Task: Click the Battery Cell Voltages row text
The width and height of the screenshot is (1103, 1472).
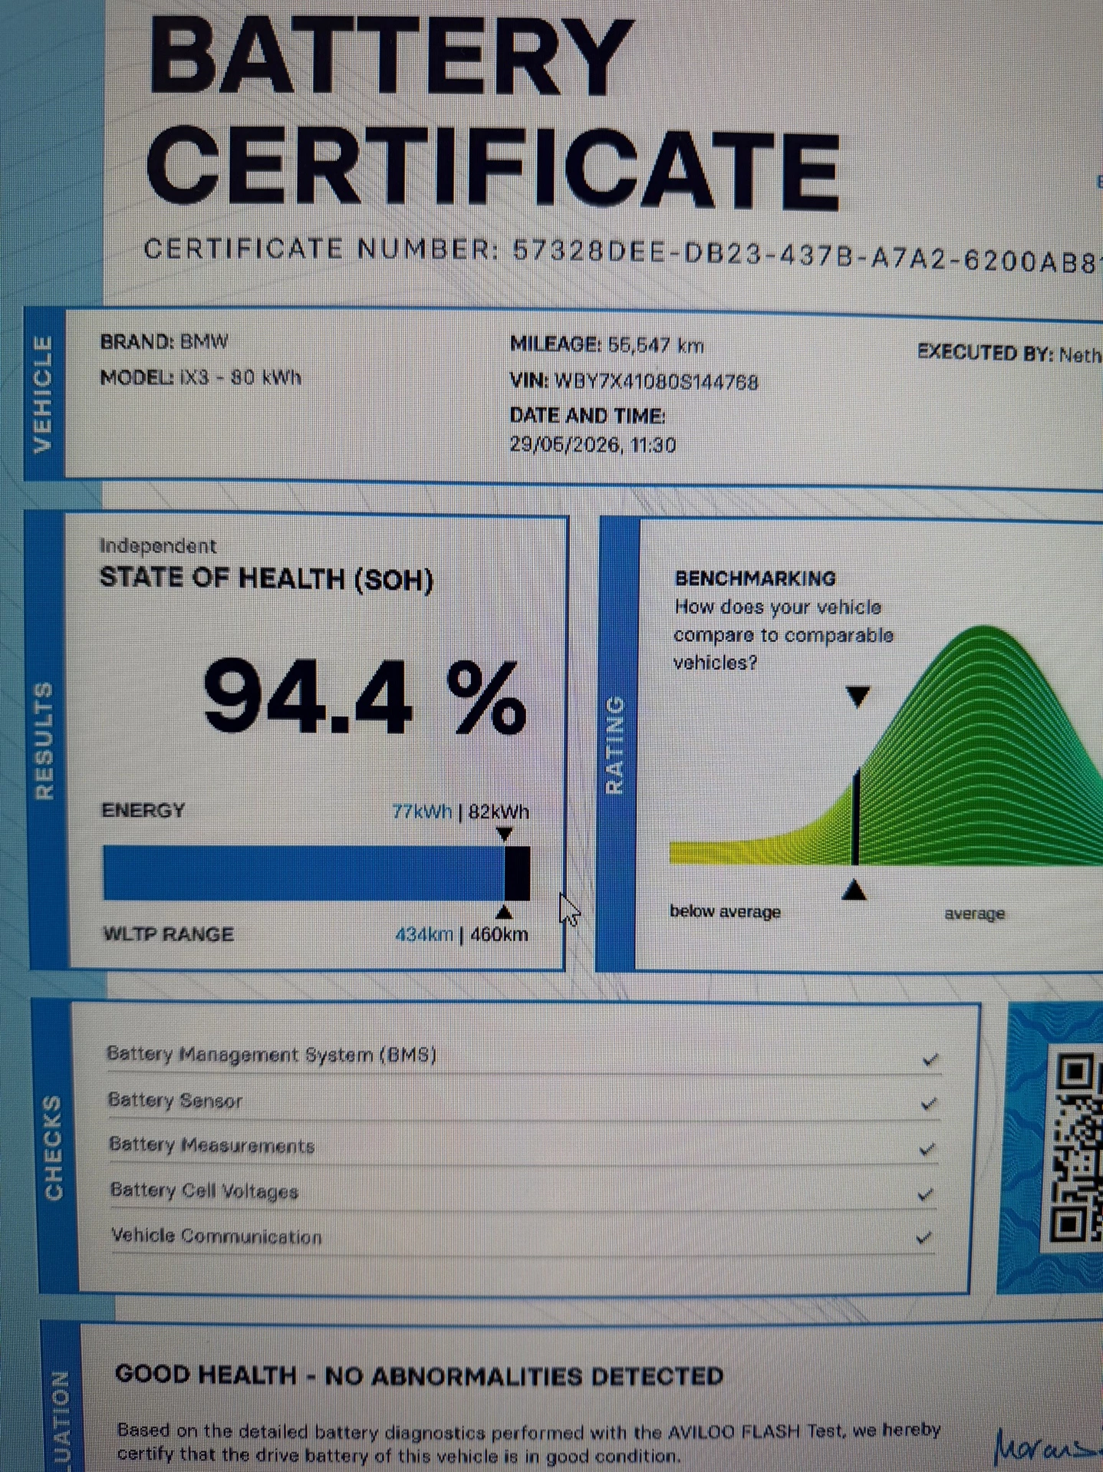Action: coord(204,1190)
